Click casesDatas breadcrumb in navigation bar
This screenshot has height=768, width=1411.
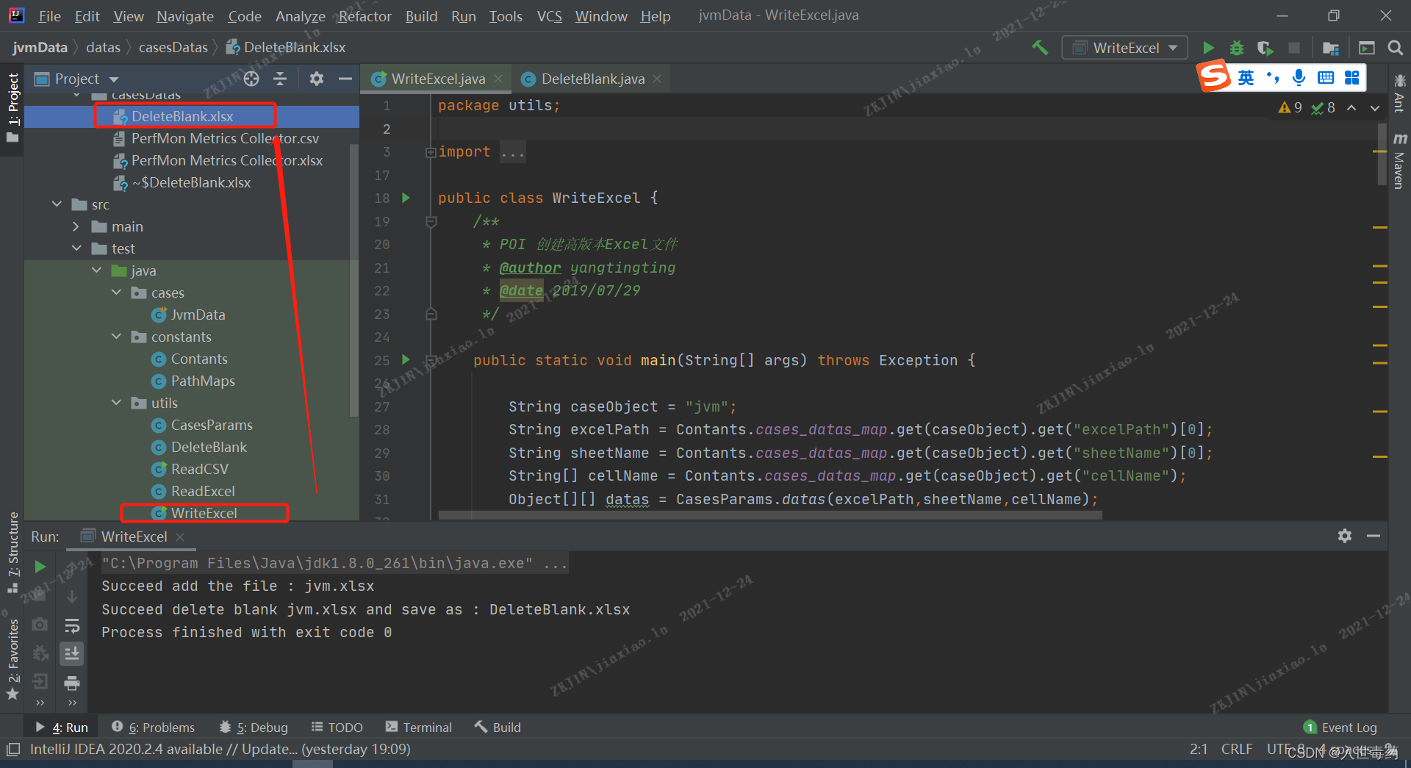(x=173, y=48)
